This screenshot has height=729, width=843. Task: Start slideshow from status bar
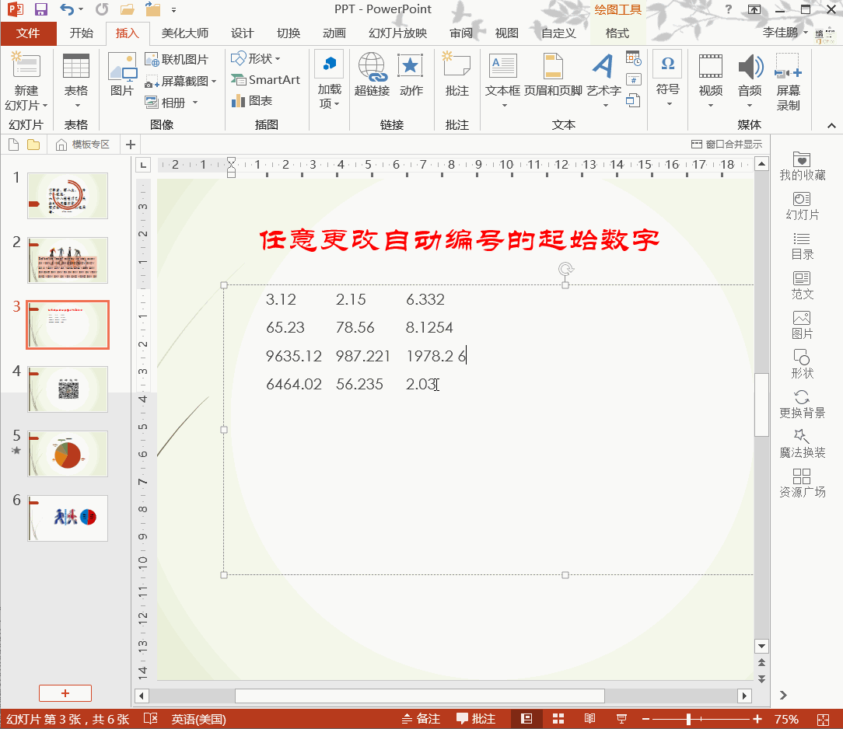point(621,719)
